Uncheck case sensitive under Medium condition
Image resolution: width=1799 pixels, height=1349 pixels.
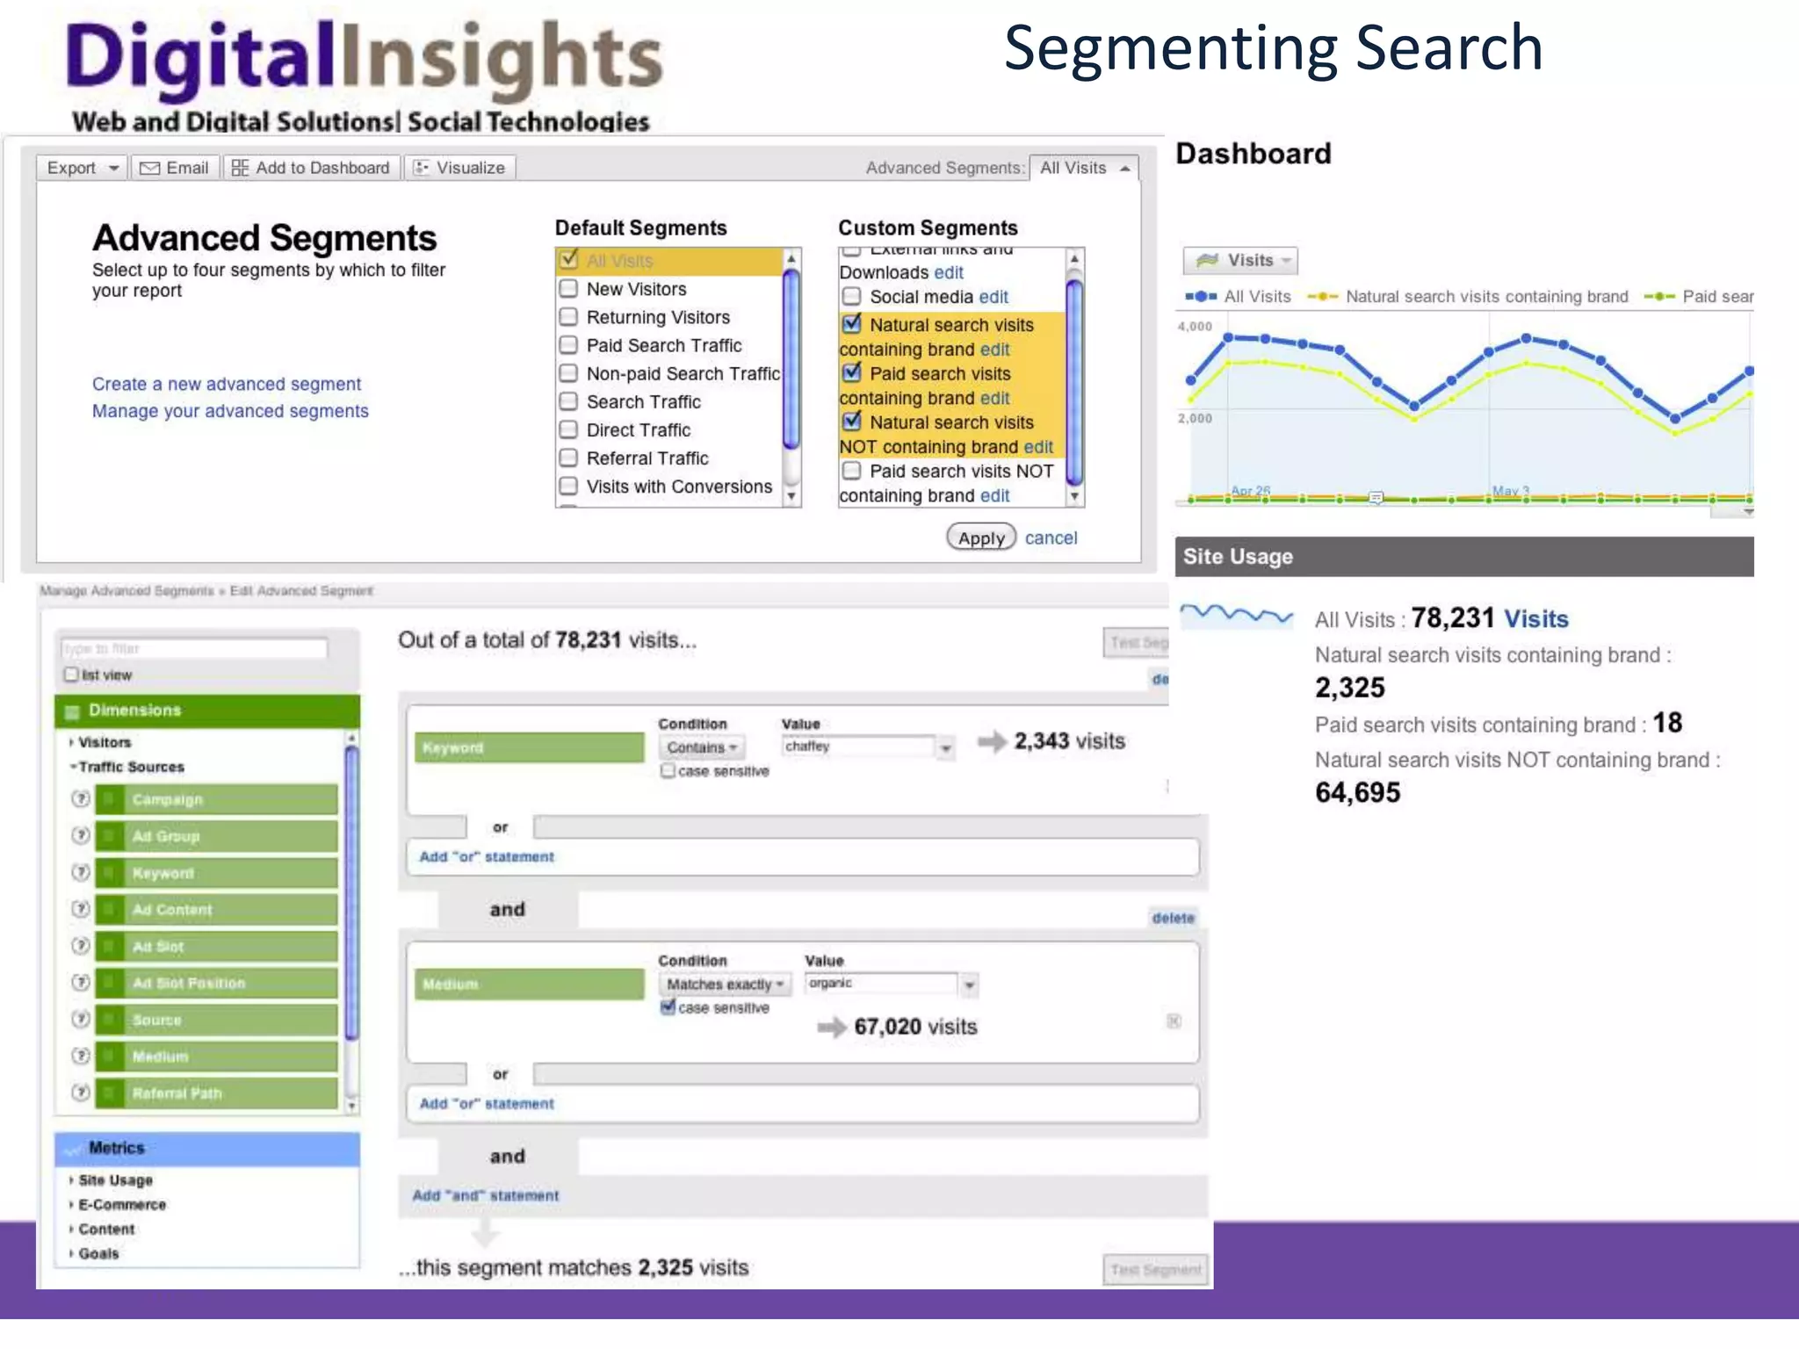point(668,1007)
